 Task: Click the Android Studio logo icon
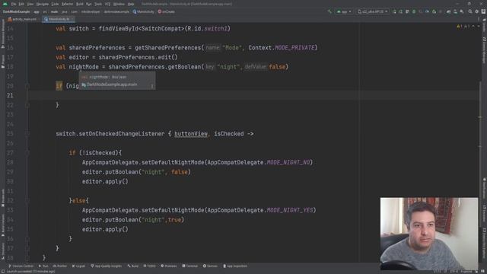pos(5,4)
